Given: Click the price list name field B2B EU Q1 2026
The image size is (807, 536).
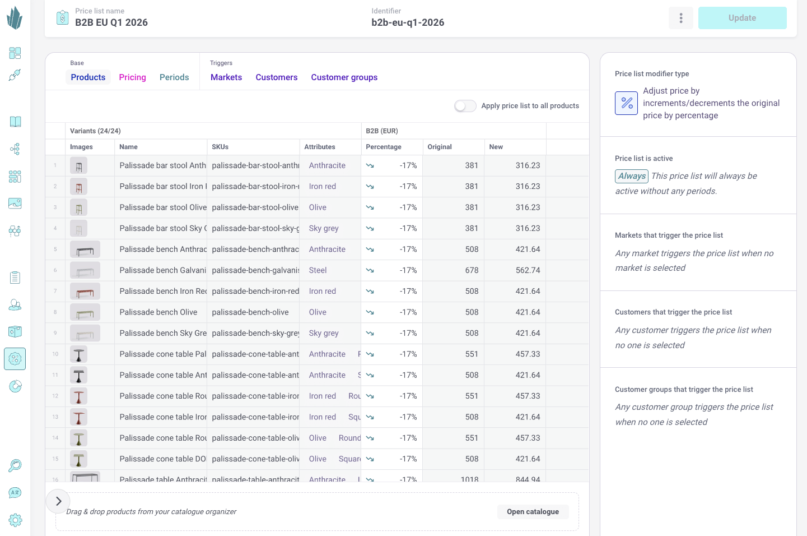Looking at the screenshot, I should point(111,22).
